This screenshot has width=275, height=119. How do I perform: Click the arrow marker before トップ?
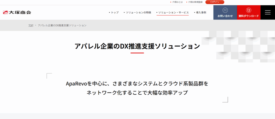(110, 13)
